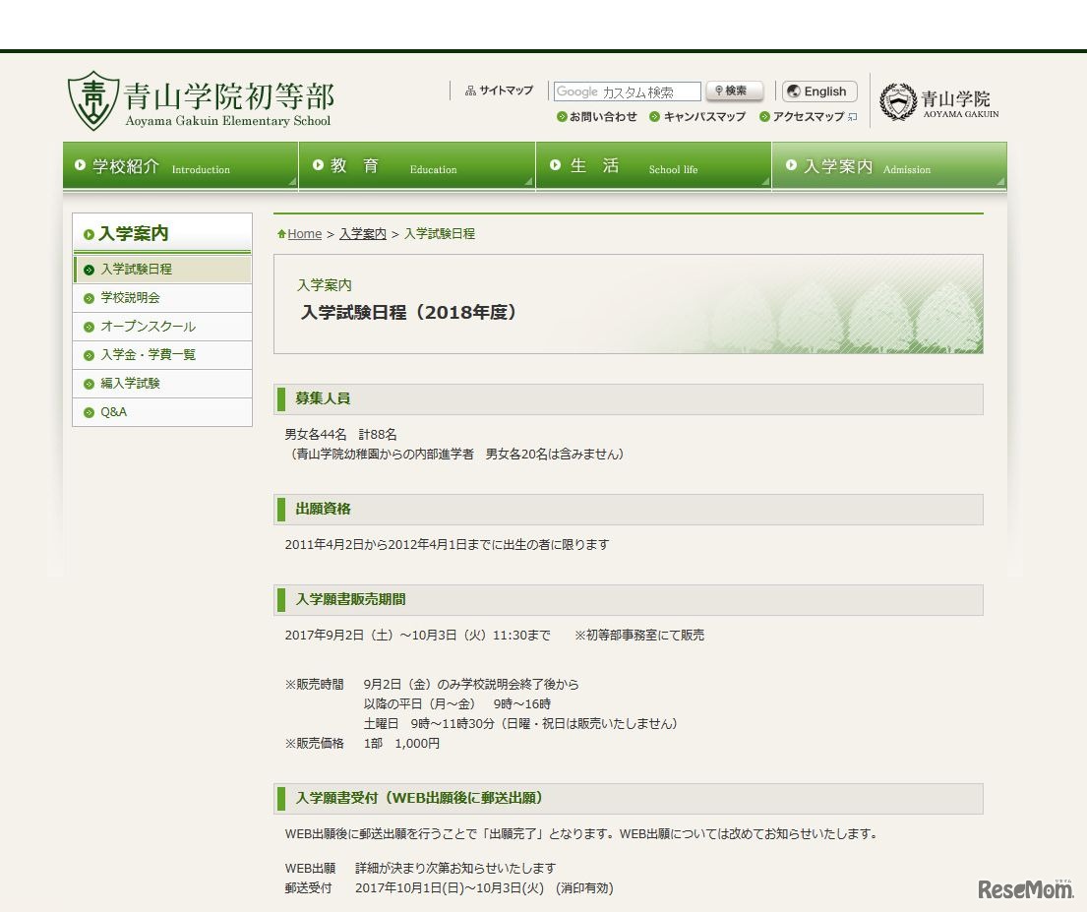Viewport: 1087px width, 912px height.
Task: Click 入学案内 link in breadcrumb
Action: [x=362, y=234]
